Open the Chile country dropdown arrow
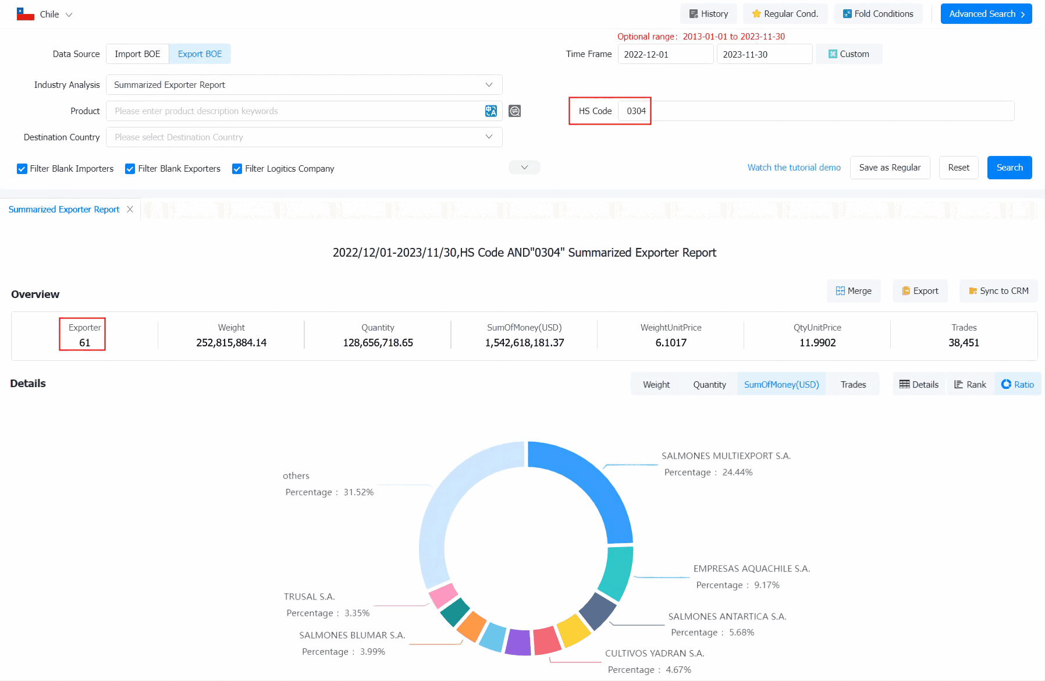This screenshot has height=681, width=1045. coord(69,15)
